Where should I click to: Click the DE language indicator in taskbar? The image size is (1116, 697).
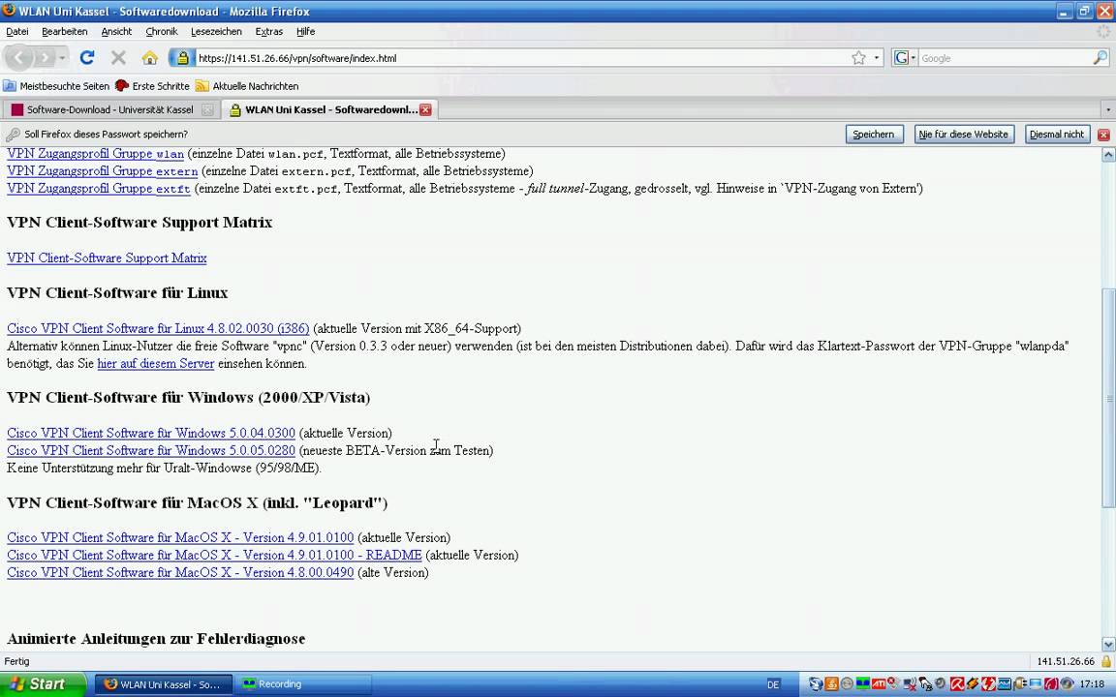[x=773, y=685]
